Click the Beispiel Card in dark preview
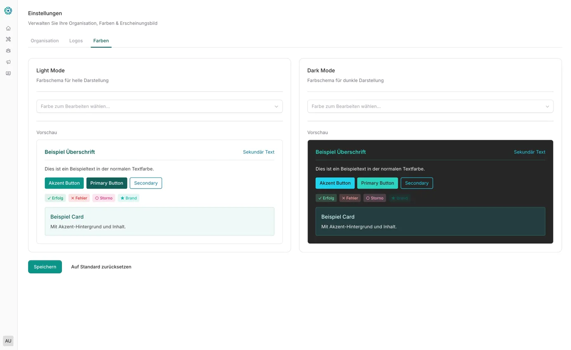571x350 pixels. click(430, 222)
